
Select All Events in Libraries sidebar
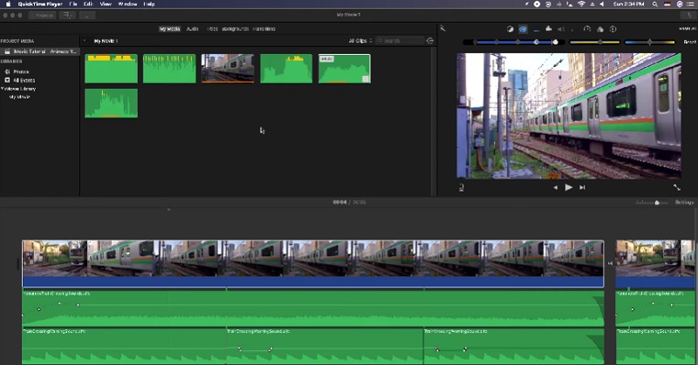pos(24,80)
